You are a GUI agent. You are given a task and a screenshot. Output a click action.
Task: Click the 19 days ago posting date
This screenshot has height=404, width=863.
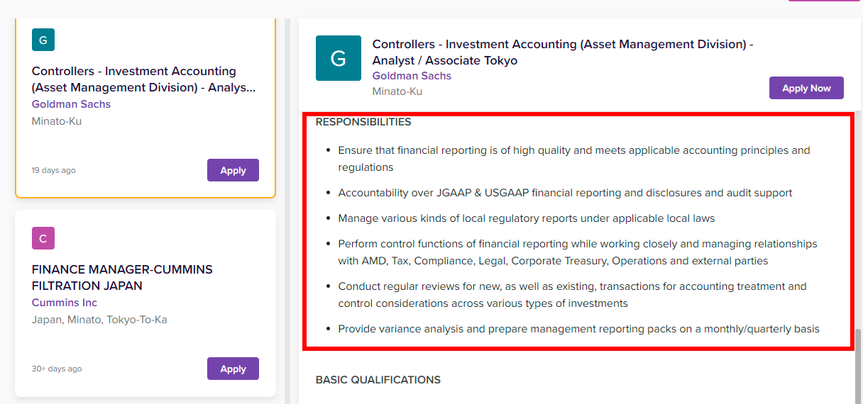[54, 170]
